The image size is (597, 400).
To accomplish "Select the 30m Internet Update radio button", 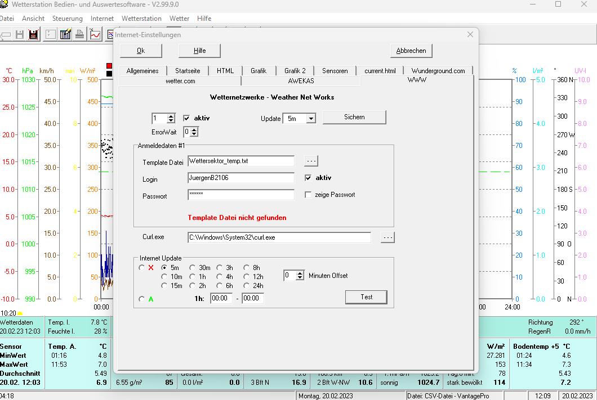I will tap(193, 268).
